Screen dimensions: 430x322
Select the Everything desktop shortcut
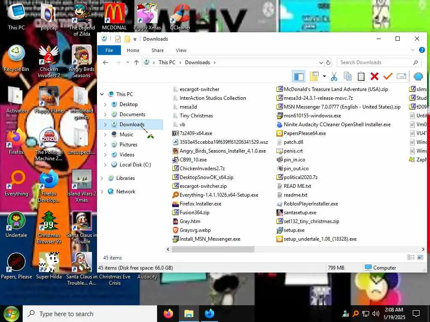pos(16,183)
